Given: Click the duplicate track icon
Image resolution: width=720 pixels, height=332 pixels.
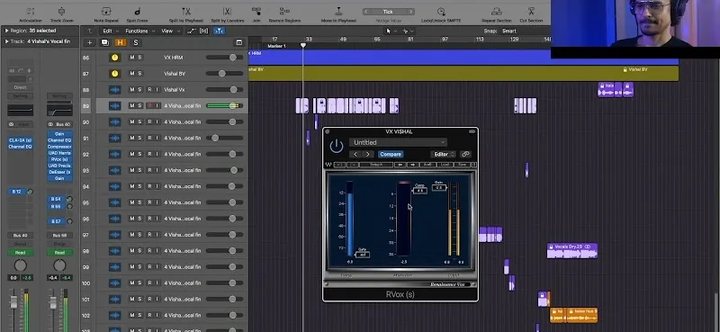Looking at the screenshot, I should 104,42.
